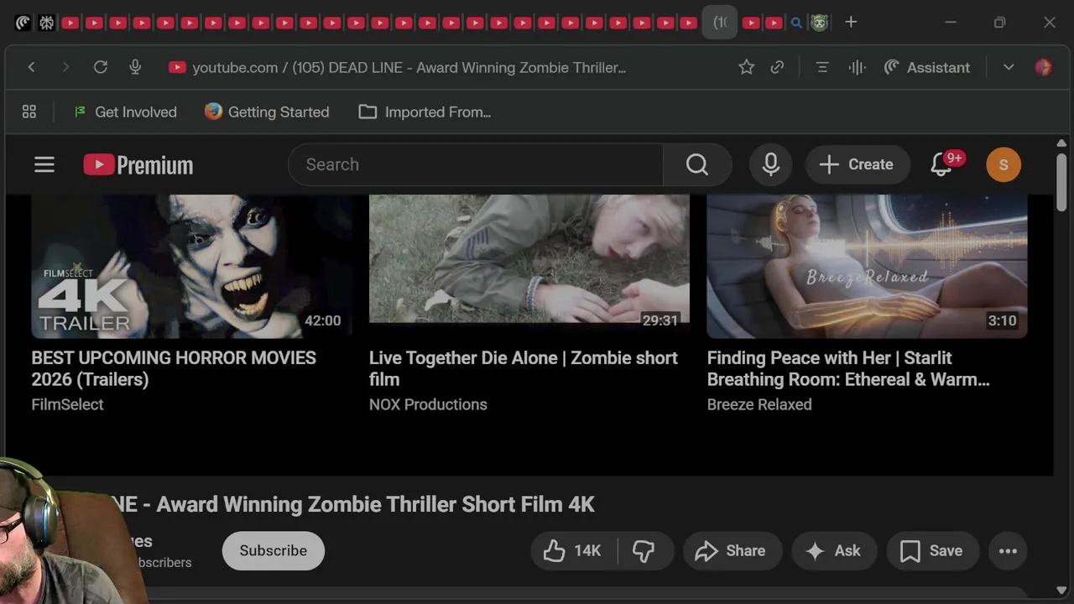Open BEST UPCOMING HORROR MOVIES 2026 title
Viewport: 1074px width, 604px height.
click(x=174, y=368)
